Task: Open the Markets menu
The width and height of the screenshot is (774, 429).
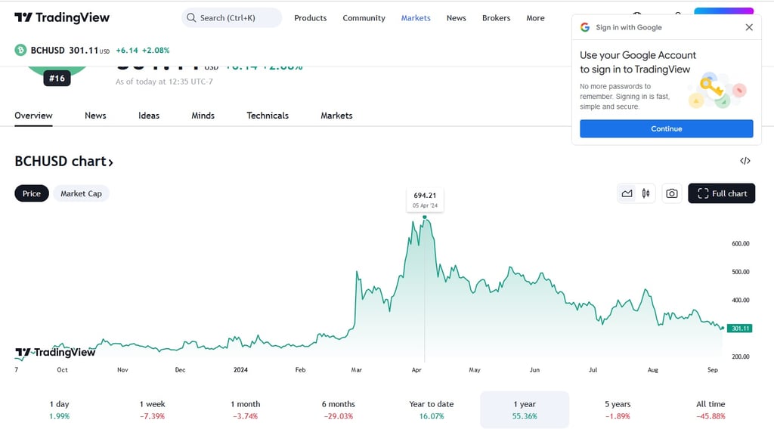Action: (416, 18)
